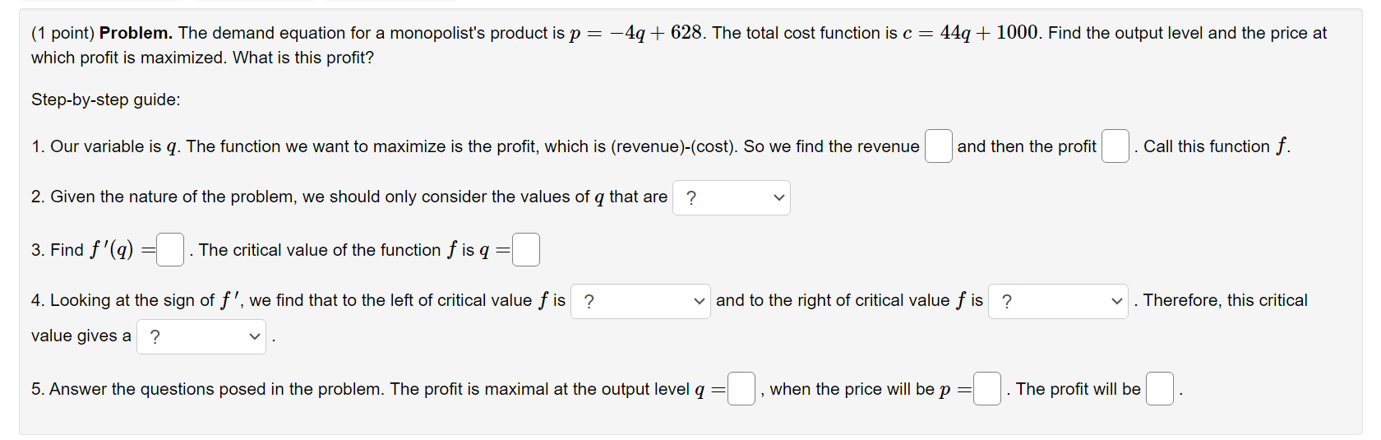Click the chevron on the left-of-critical-value dropdown
The image size is (1381, 440).
pyautogui.click(x=700, y=302)
